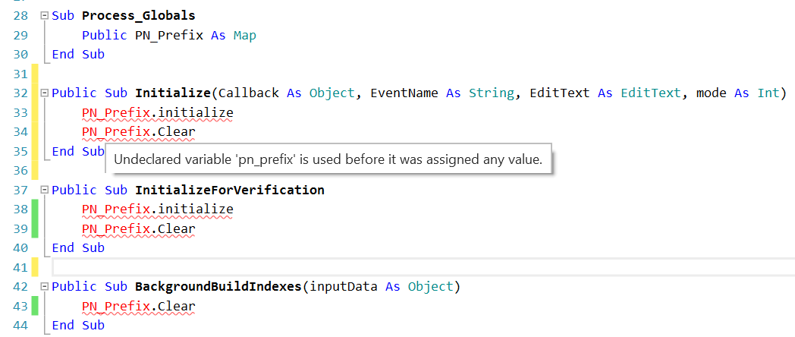
Task: Collapse the Process_Globals sub block
Action: [x=44, y=15]
